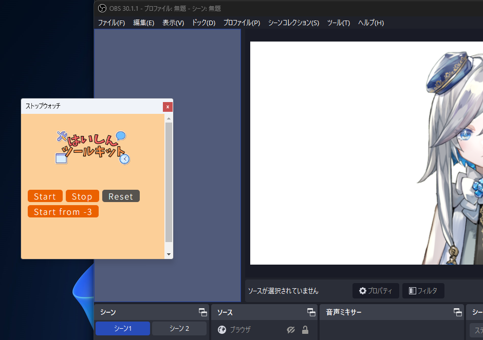Click the Start from -3 button
483x340 pixels.
63,211
